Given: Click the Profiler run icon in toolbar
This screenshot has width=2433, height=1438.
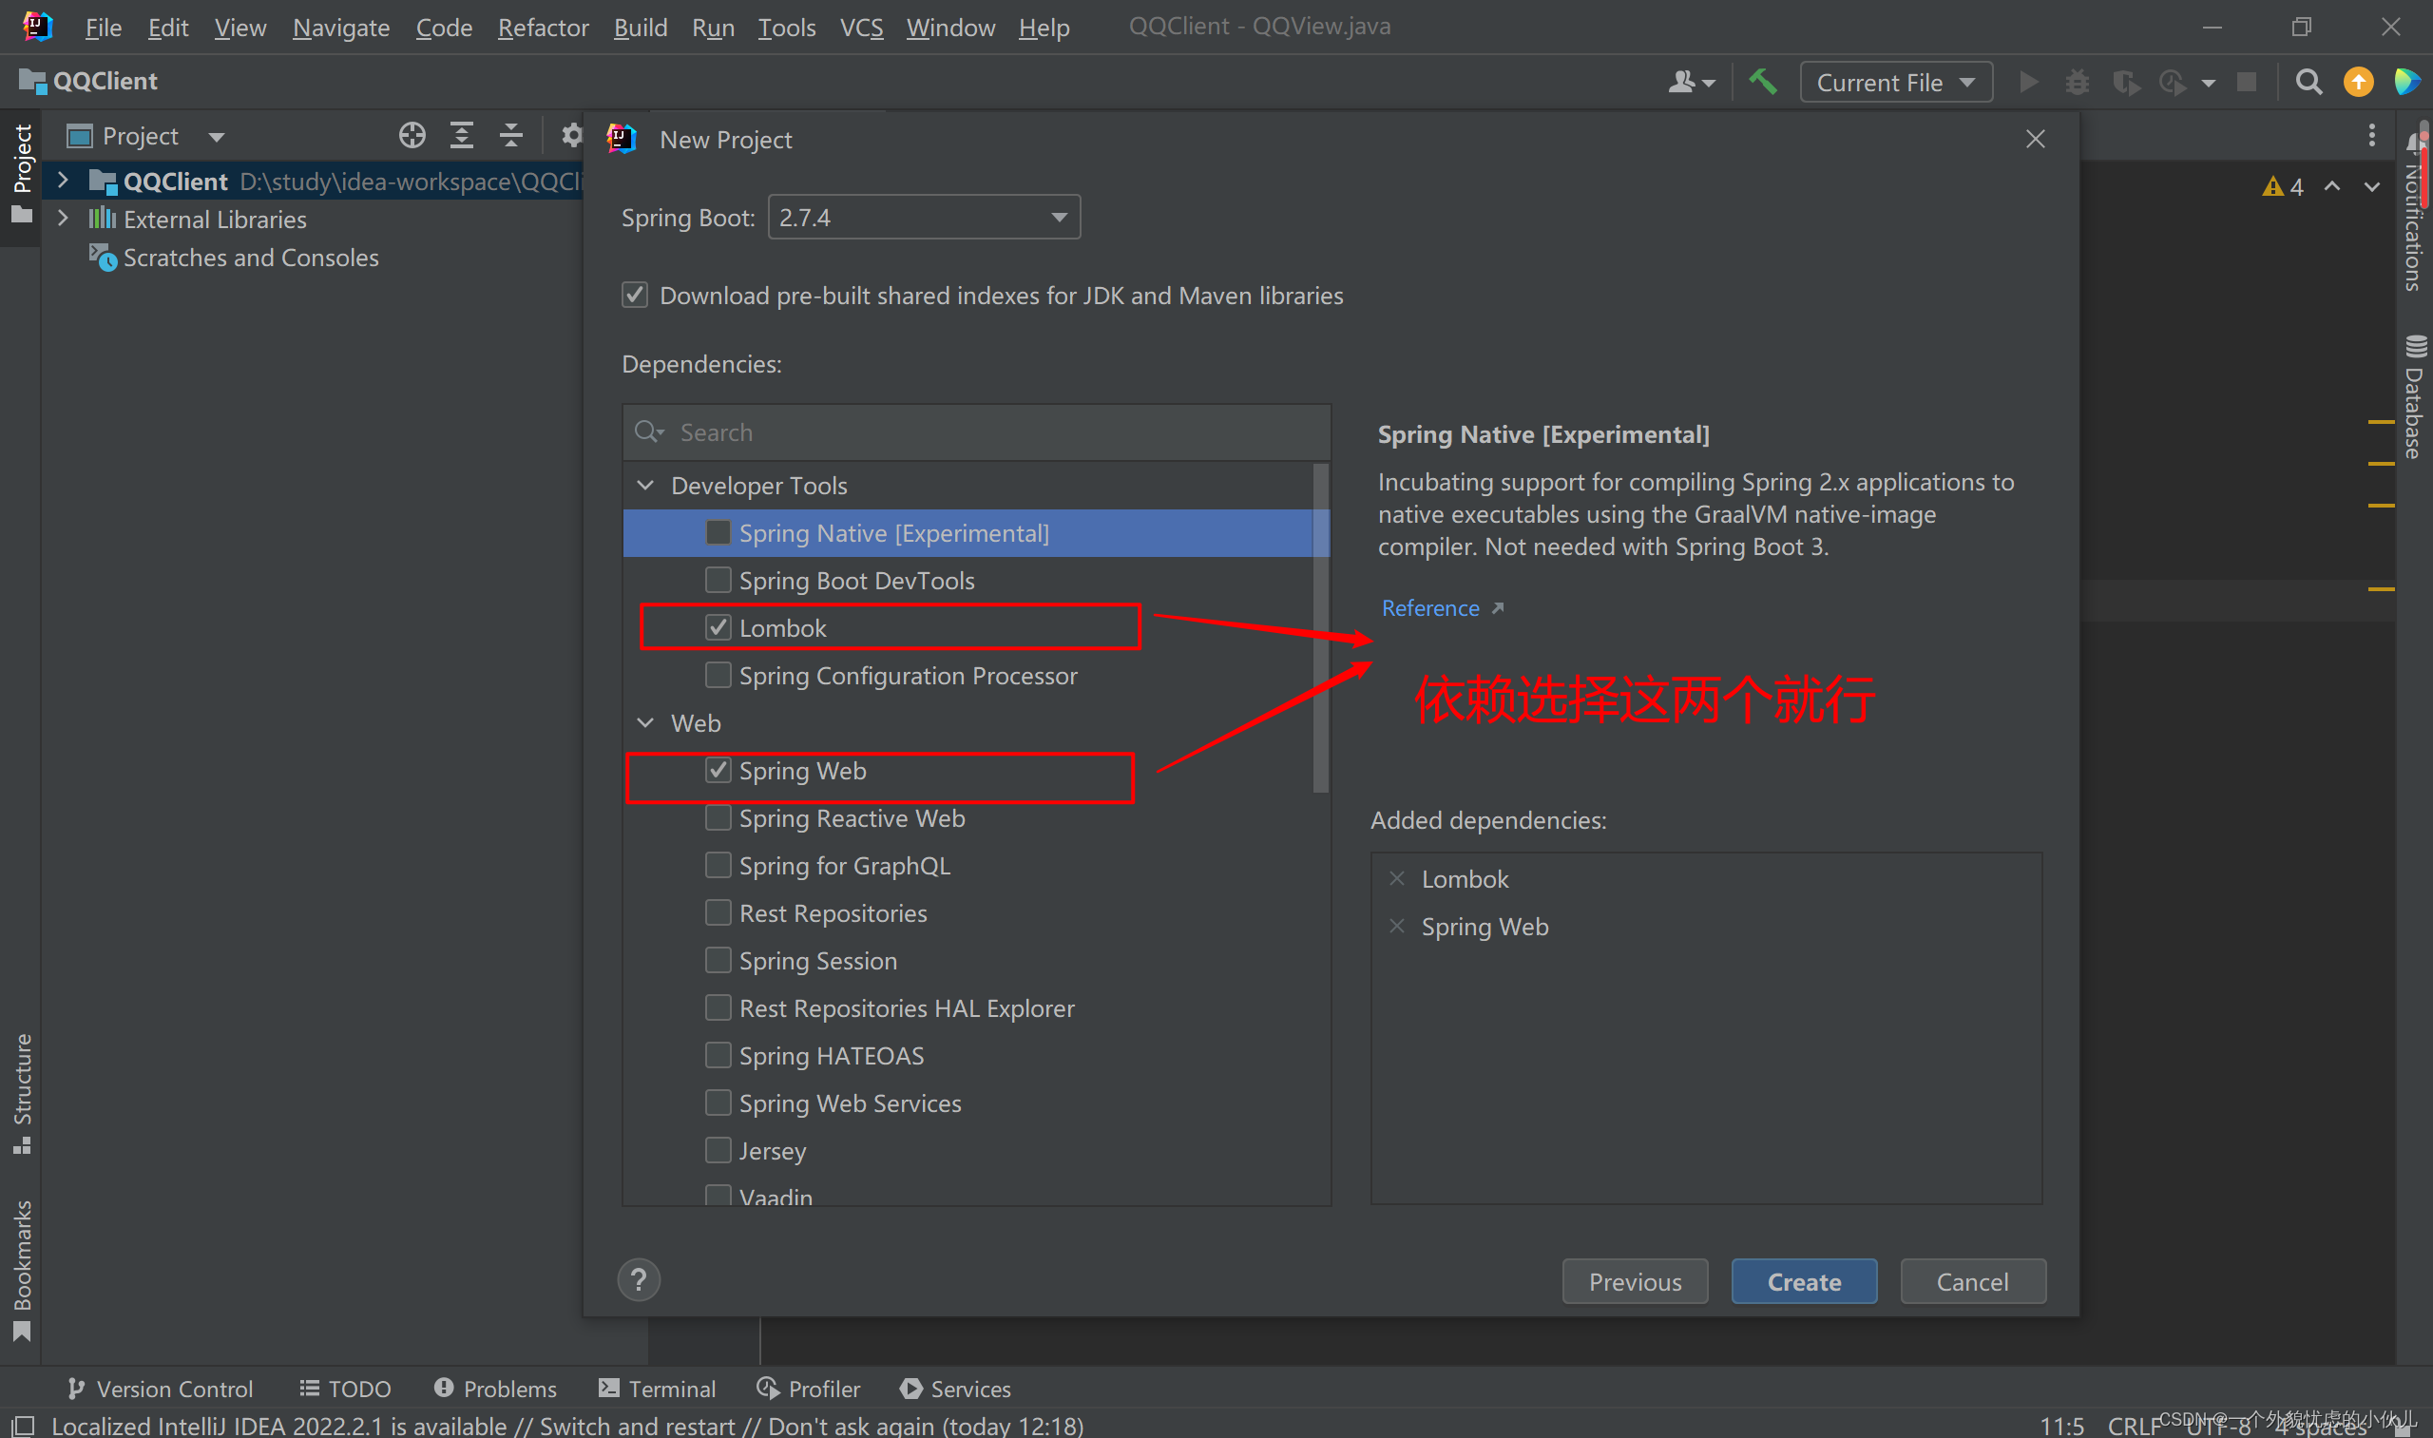Looking at the screenshot, I should click(2173, 83).
